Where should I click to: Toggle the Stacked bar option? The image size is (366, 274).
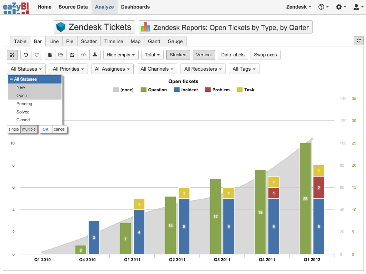[178, 55]
